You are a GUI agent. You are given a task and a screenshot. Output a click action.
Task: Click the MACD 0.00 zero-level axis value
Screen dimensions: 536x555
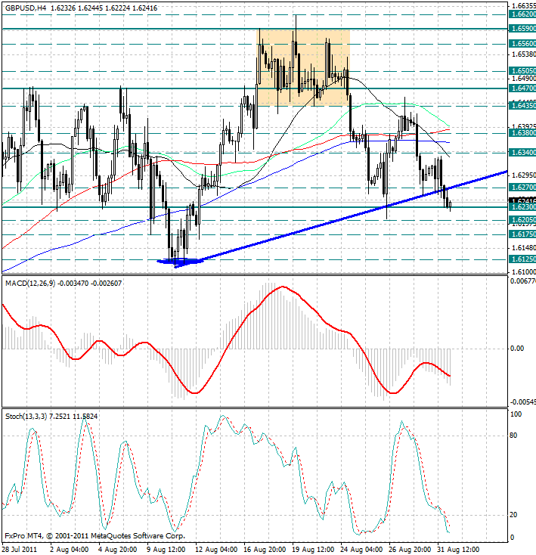(x=517, y=349)
